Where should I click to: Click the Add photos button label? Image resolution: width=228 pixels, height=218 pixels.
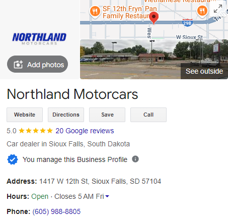[x=46, y=65]
